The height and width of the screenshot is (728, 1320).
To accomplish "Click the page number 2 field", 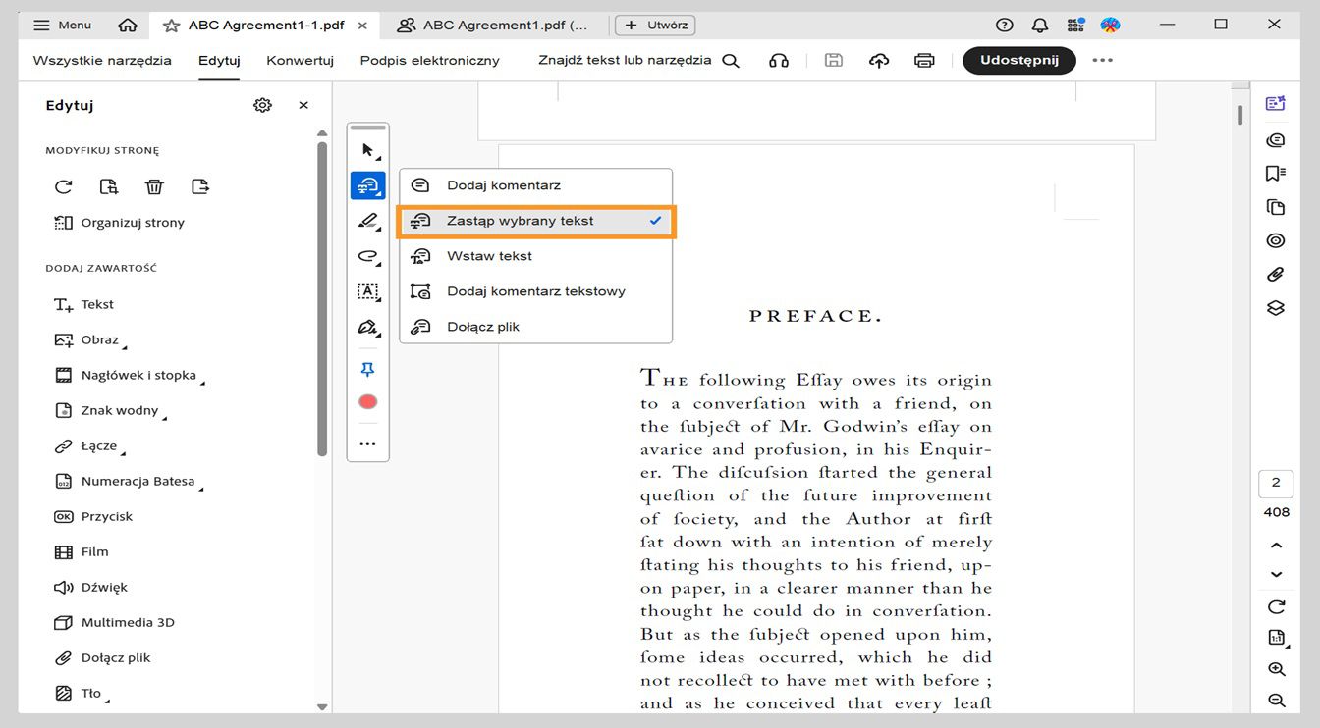I will point(1276,483).
